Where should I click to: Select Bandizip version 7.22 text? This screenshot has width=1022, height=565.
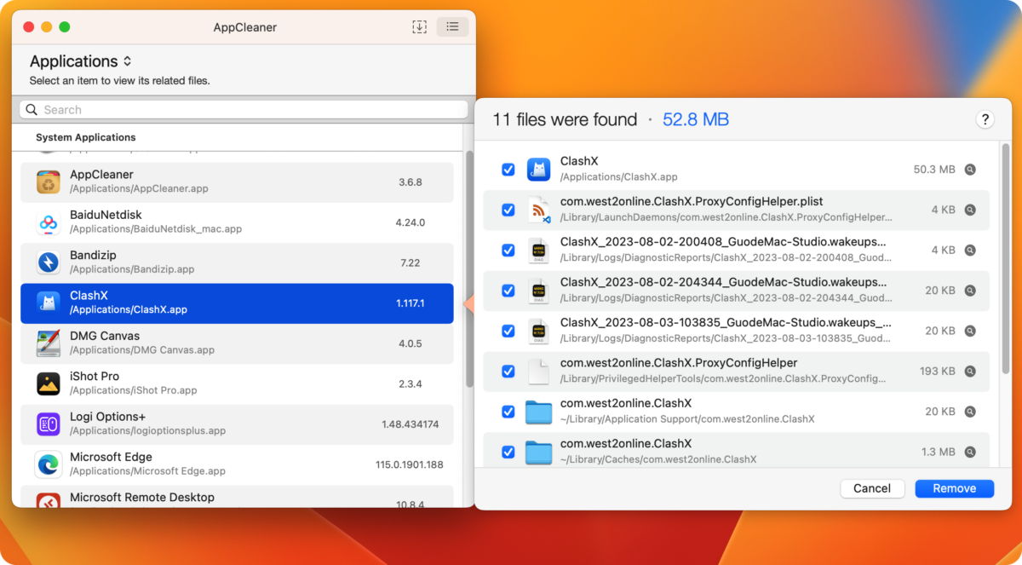[x=410, y=262]
